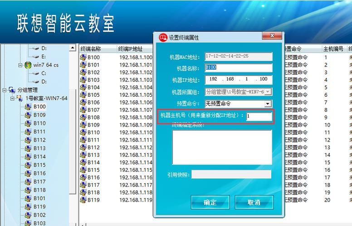Collapse the 分组管理 tree node

pos(5,90)
